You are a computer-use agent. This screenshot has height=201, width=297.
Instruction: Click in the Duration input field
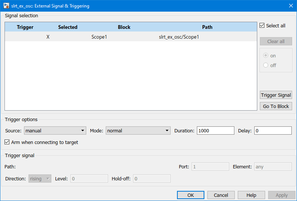point(215,130)
